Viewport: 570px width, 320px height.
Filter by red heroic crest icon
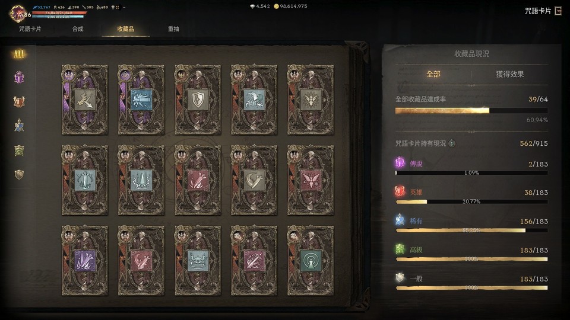tap(19, 101)
